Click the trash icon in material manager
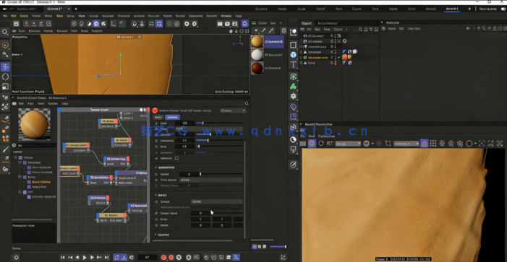This screenshot has width=507, height=262. 284,30
